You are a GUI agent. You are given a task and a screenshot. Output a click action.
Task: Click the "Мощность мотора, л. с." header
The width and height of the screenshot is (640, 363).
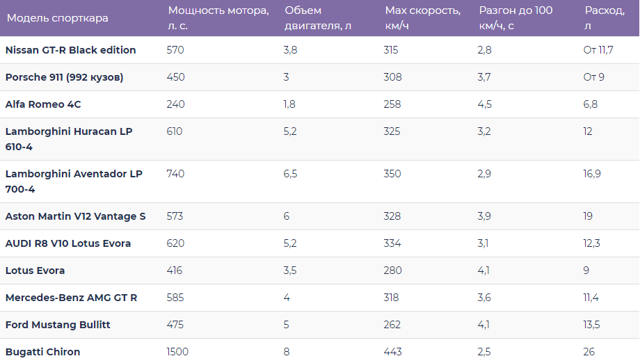(x=218, y=18)
